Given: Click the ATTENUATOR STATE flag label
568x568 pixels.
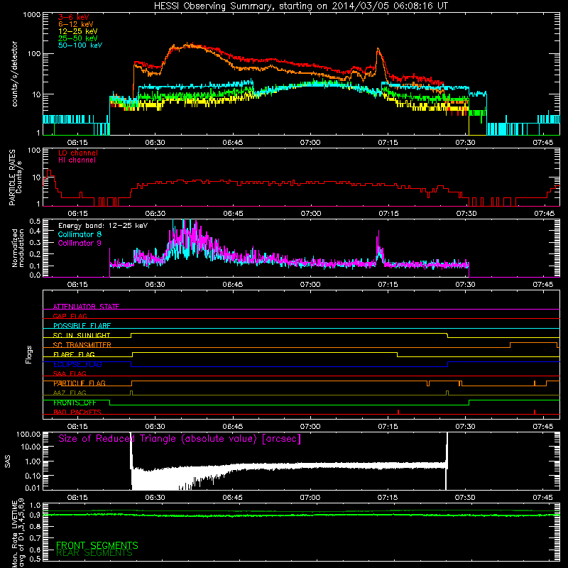Looking at the screenshot, I should [86, 307].
